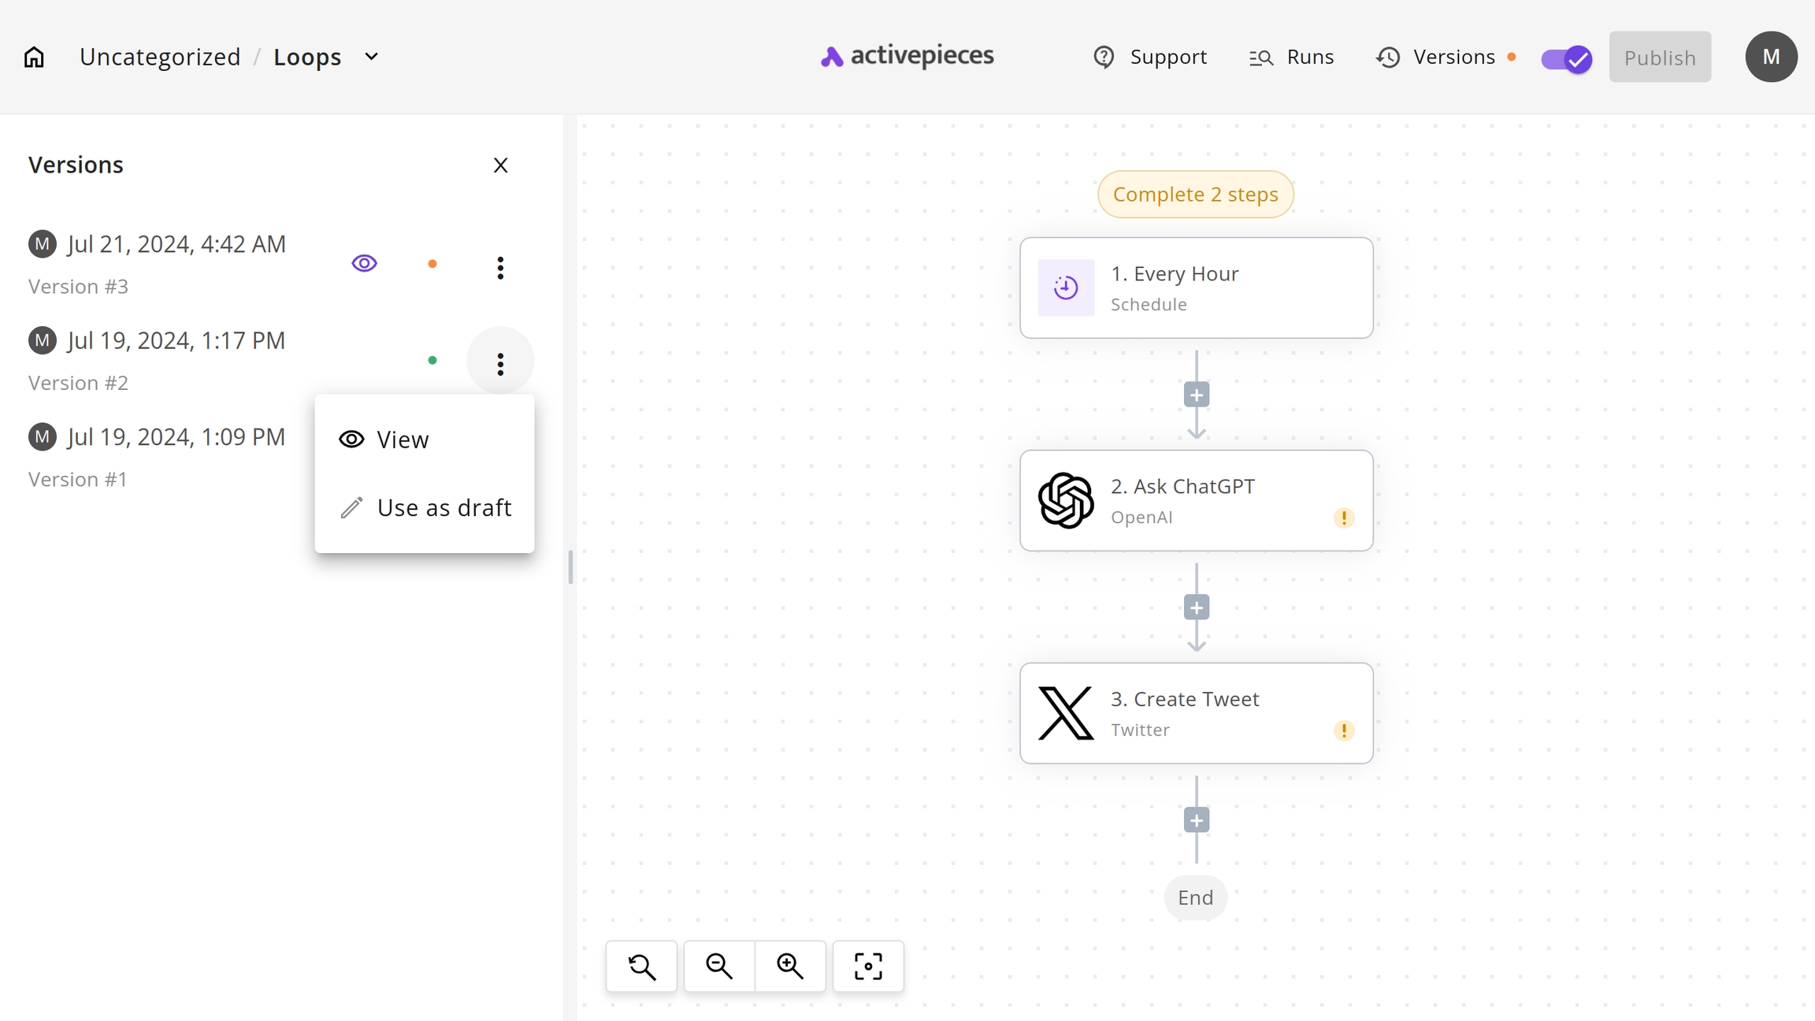Open the Runs page
The height and width of the screenshot is (1021, 1815).
[1292, 57]
